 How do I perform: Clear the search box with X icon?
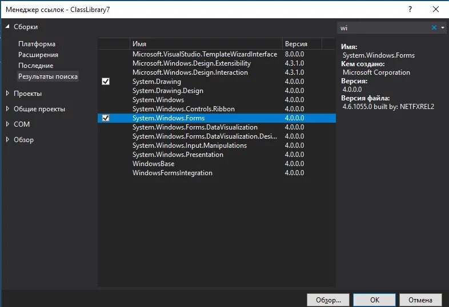pos(434,27)
